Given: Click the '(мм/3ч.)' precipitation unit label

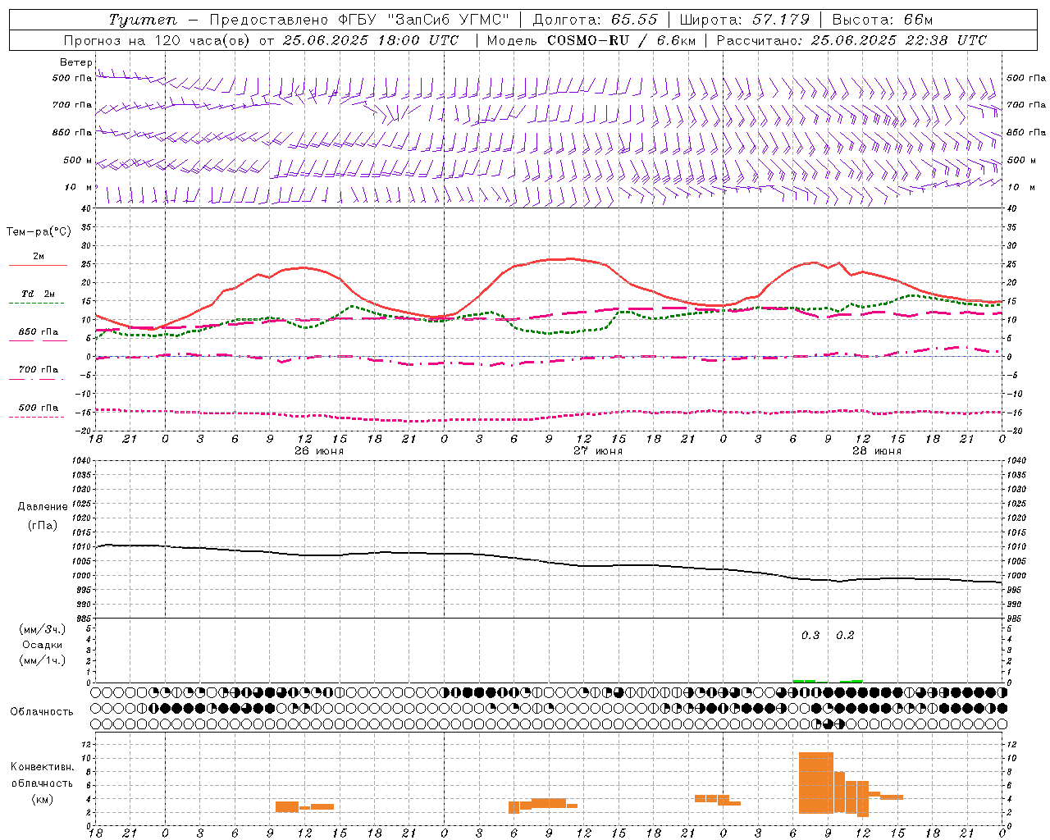Looking at the screenshot, I should coord(42,629).
